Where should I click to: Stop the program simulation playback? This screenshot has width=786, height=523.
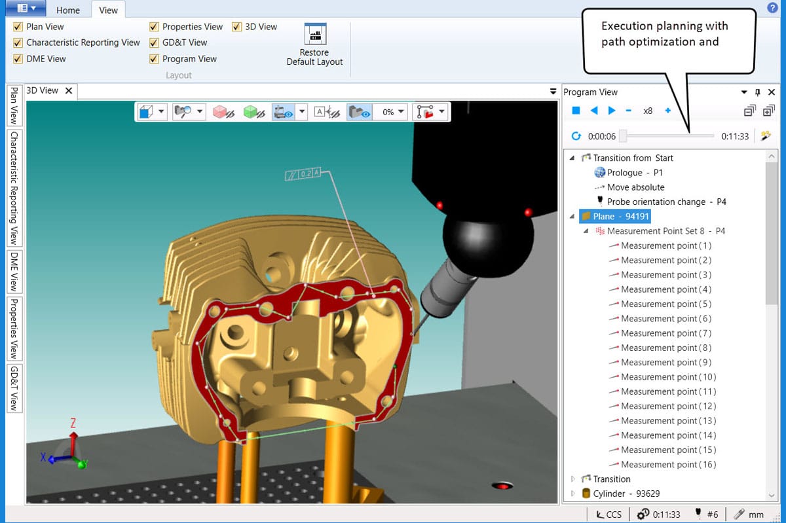click(x=576, y=111)
